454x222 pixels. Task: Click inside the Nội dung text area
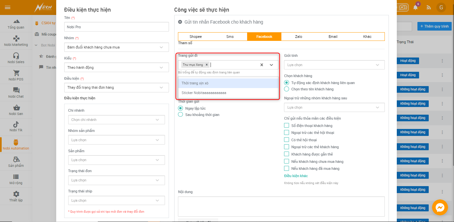(281, 206)
